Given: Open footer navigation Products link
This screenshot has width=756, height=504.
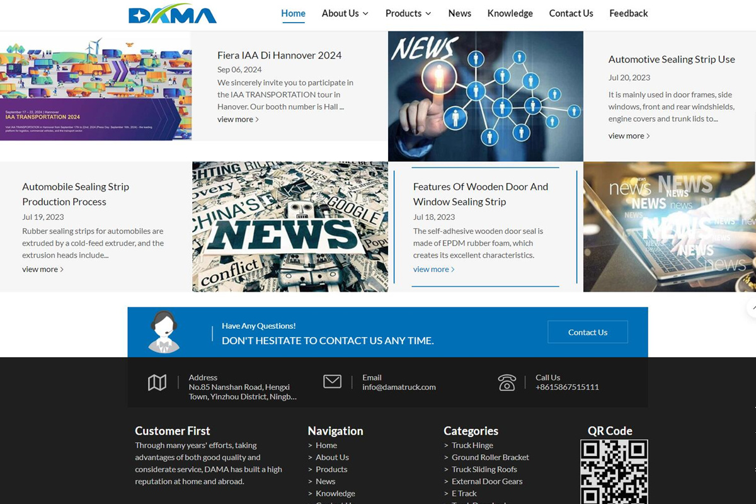Looking at the screenshot, I should click(331, 469).
